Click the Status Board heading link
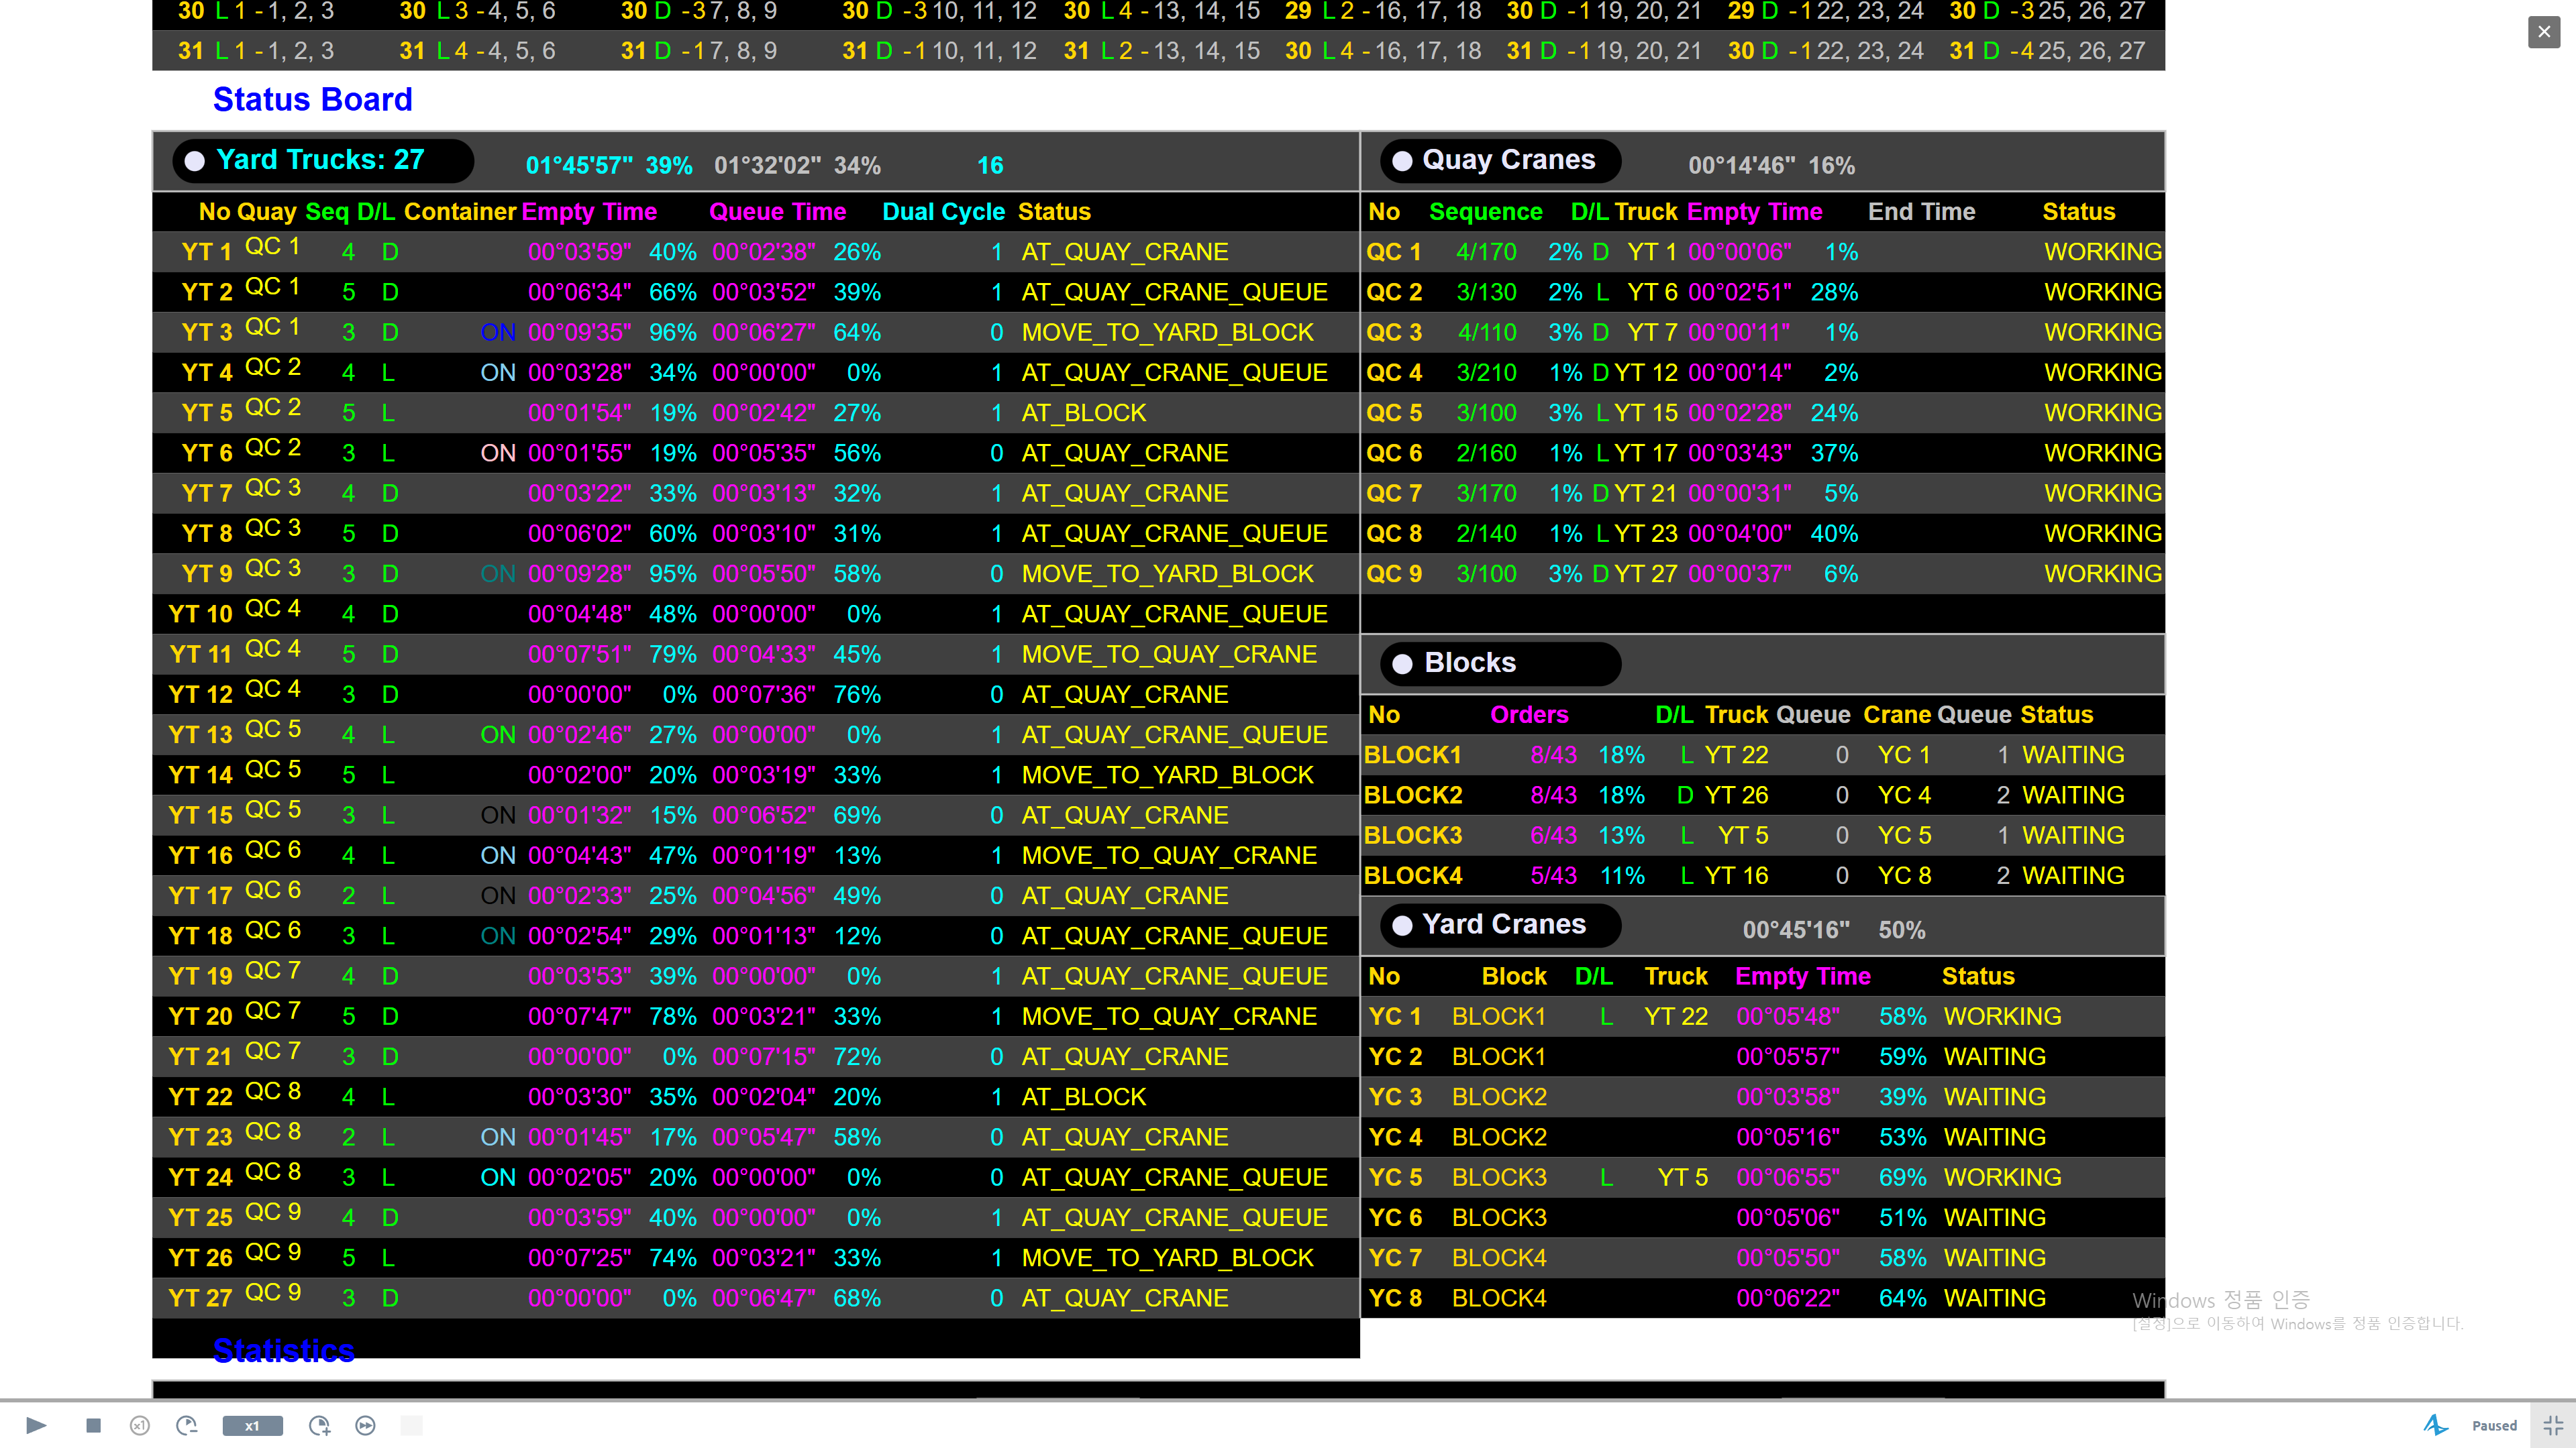2576x1448 pixels. 313,99
